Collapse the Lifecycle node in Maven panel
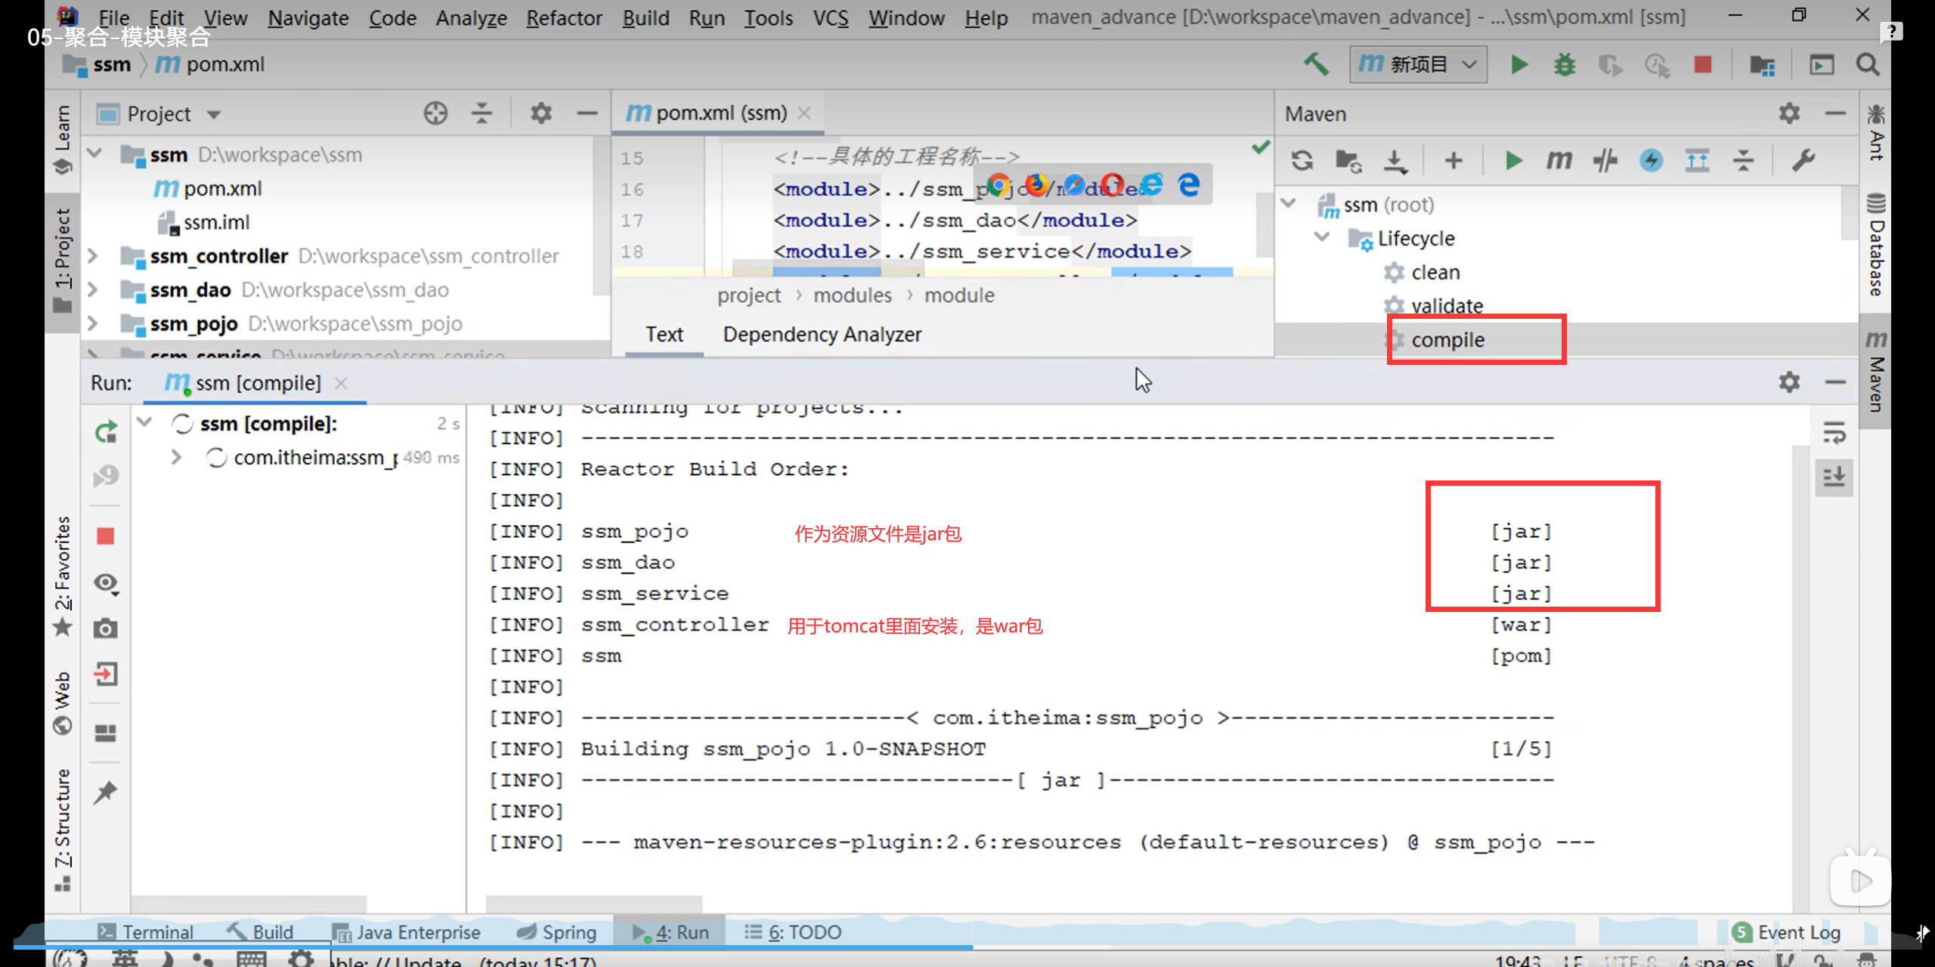 pyautogui.click(x=1322, y=237)
